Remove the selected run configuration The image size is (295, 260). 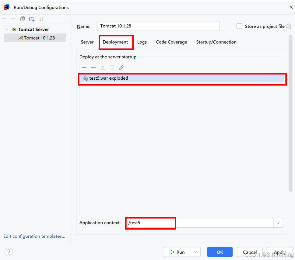(13, 19)
